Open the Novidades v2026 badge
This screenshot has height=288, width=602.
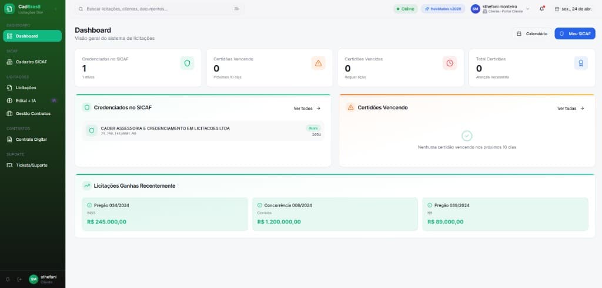pos(443,9)
